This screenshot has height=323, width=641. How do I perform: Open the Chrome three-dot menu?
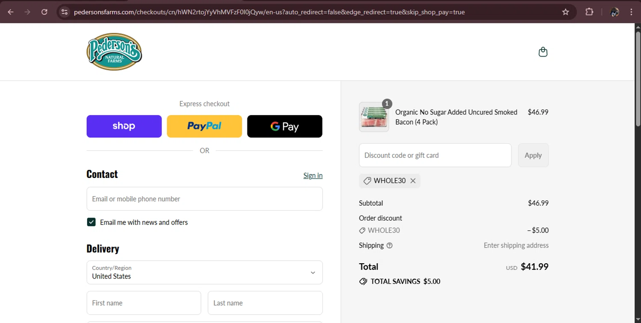pyautogui.click(x=631, y=12)
